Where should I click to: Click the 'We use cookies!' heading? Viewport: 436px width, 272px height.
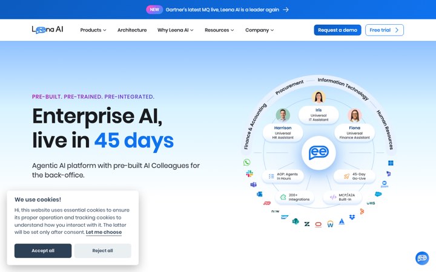38,199
